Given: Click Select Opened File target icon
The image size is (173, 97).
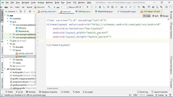Looking at the screenshot, I should [21, 11].
